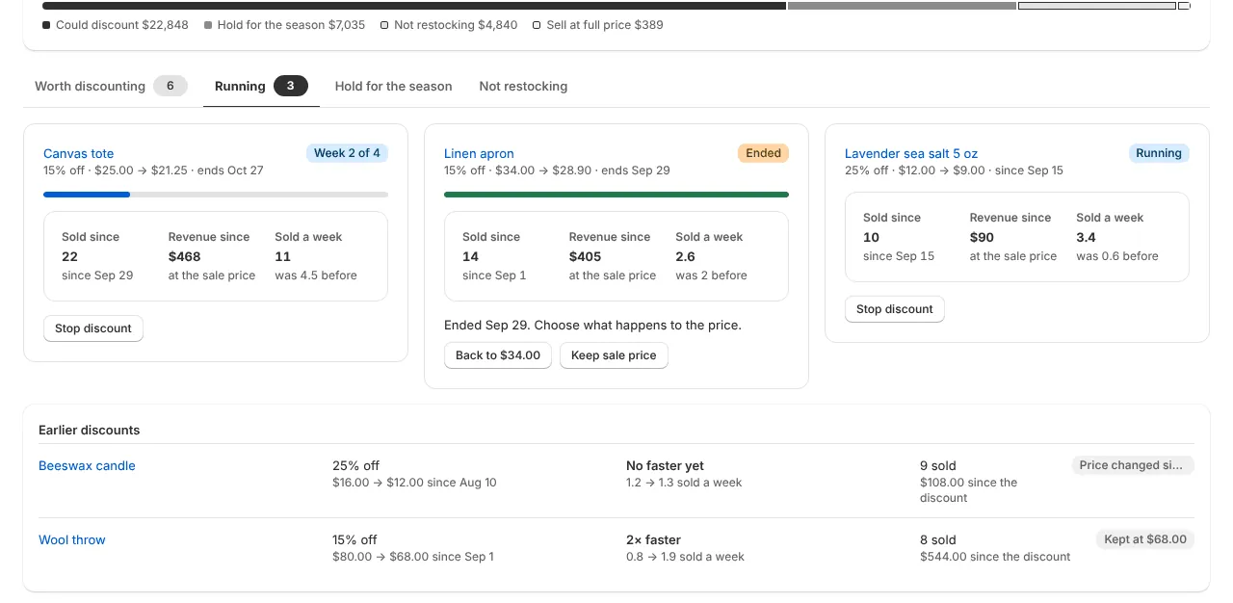This screenshot has width=1233, height=603.
Task: Click Lavender sea salt revenue value $90
Action: pos(982,237)
